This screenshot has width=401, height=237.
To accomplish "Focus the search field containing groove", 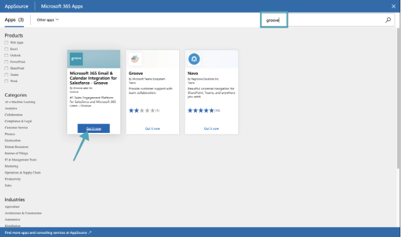I will (327, 19).
